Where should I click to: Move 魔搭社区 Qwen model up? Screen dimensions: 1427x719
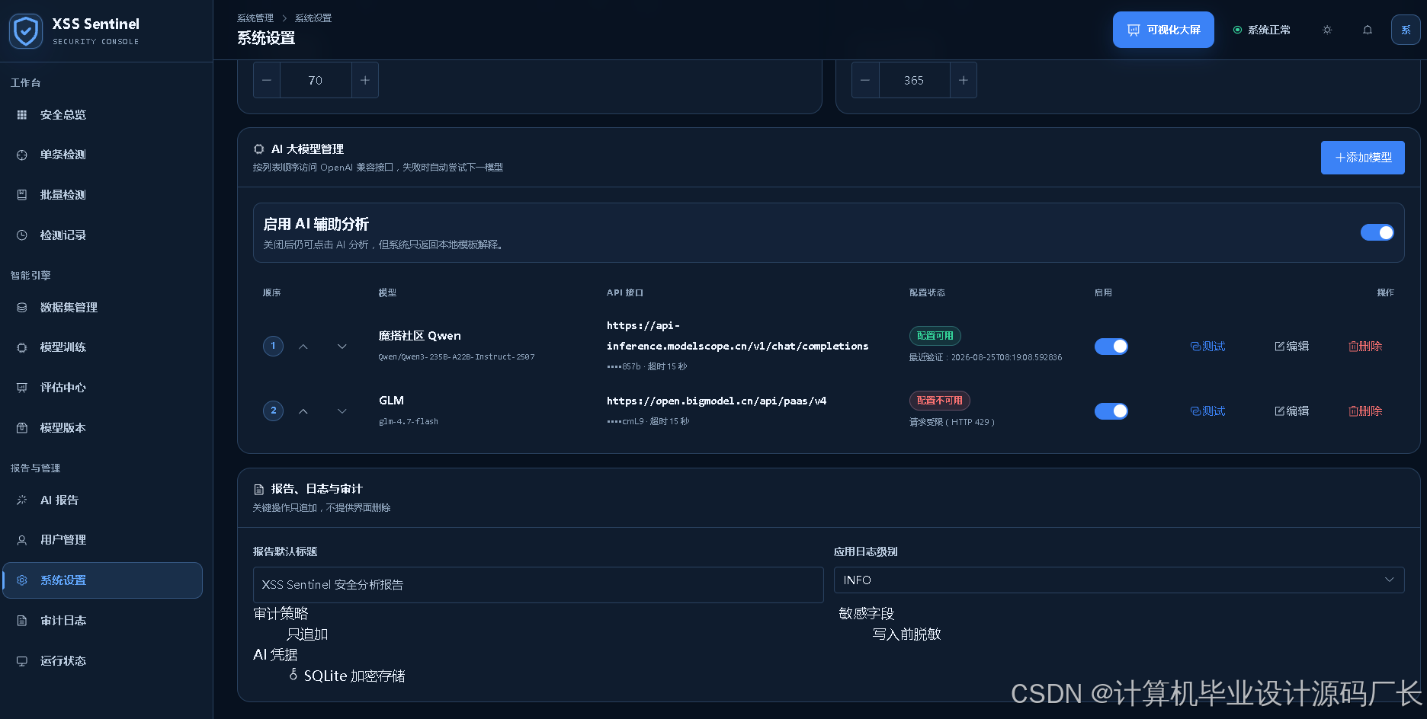coord(303,347)
